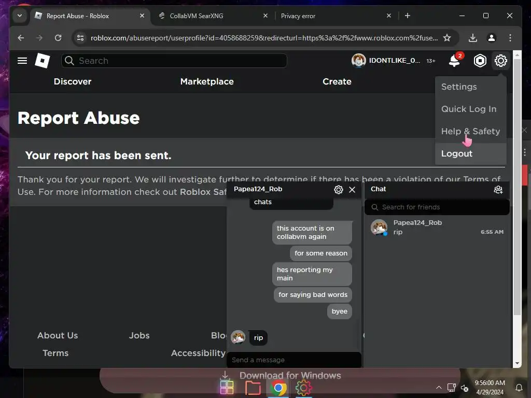Choose Help & Safety from the menu

(x=470, y=131)
